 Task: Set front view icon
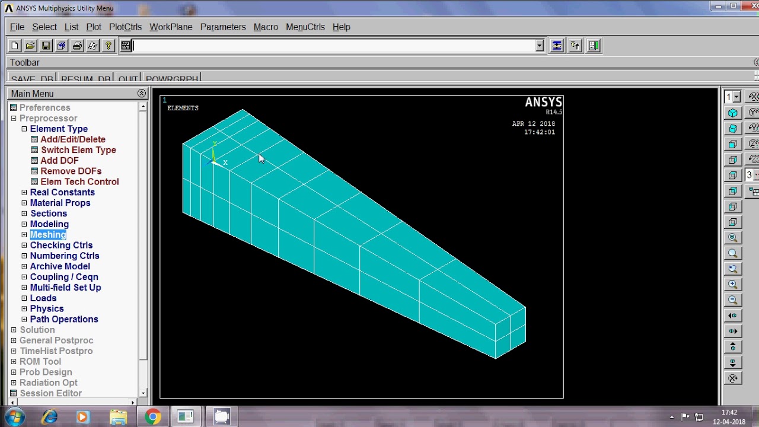[733, 144]
